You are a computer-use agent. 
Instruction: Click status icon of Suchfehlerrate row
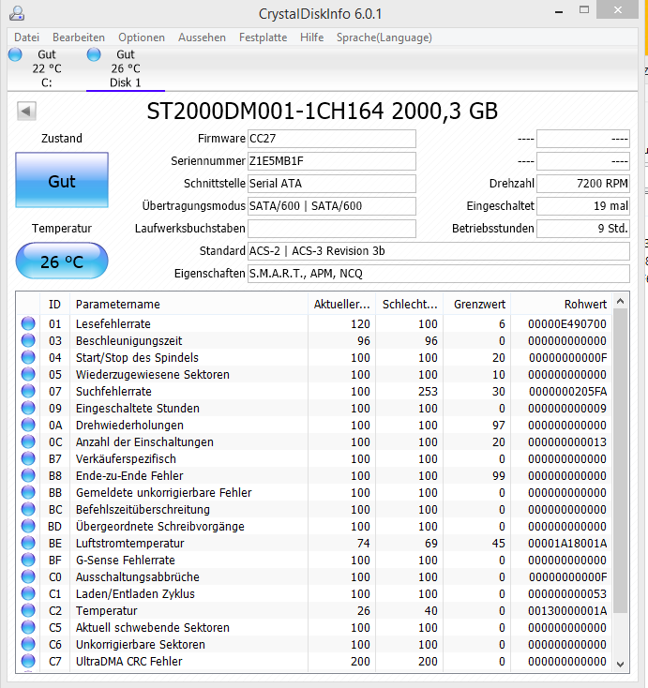click(x=28, y=392)
